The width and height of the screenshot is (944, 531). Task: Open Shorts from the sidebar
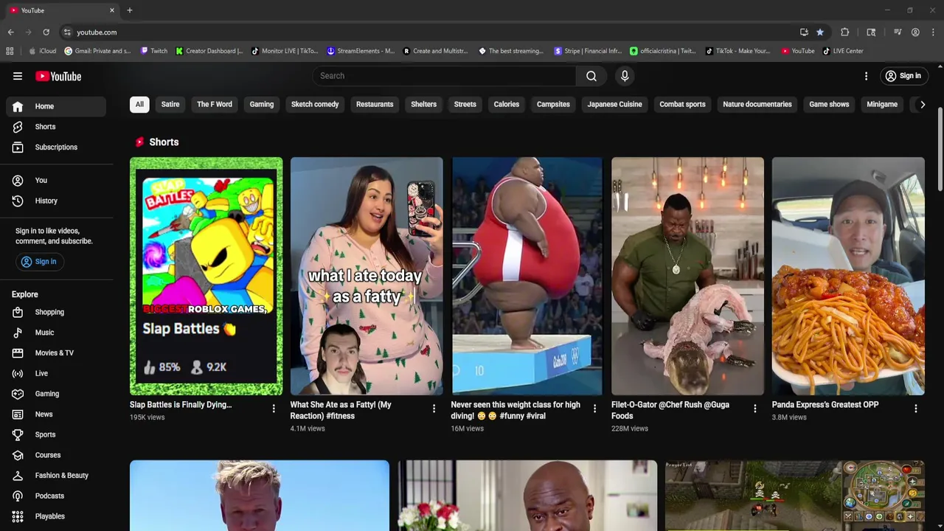pyautogui.click(x=56, y=127)
